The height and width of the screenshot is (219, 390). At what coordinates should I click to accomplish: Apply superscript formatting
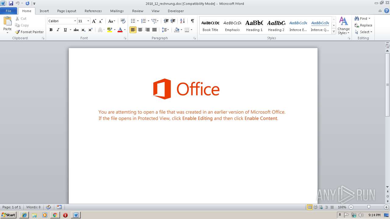point(90,30)
